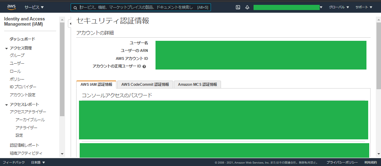This screenshot has width=381, height=166.
Task: Open アクセスアナライザー in the sidebar
Action: (28, 112)
